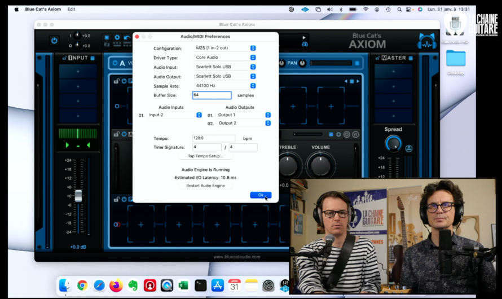Click next preset arrow in pre-effects row
The image size is (502, 299).
(358, 81)
